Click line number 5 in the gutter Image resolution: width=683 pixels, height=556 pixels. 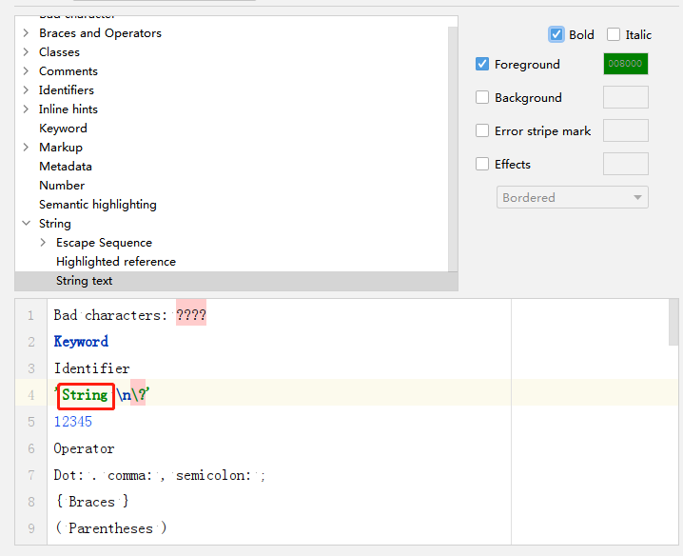tap(31, 422)
